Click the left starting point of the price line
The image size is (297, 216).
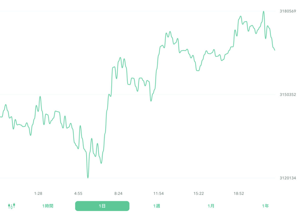point(1,117)
